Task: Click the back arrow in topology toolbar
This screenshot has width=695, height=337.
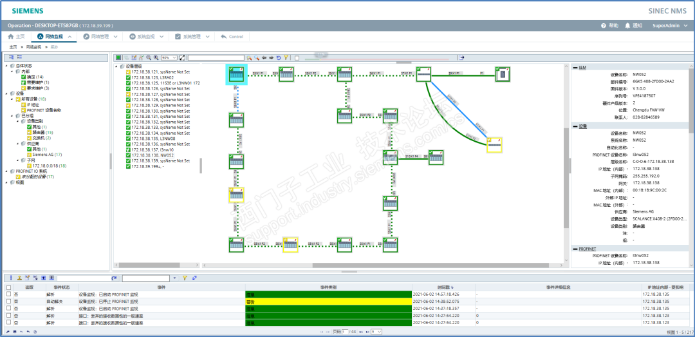Action: pyautogui.click(x=264, y=58)
